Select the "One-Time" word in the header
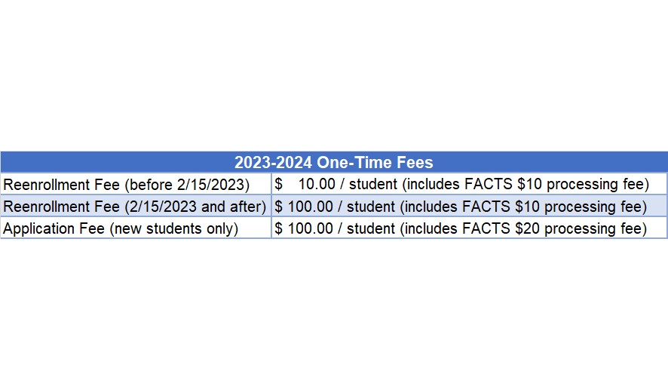This screenshot has width=668, height=389. (354, 162)
